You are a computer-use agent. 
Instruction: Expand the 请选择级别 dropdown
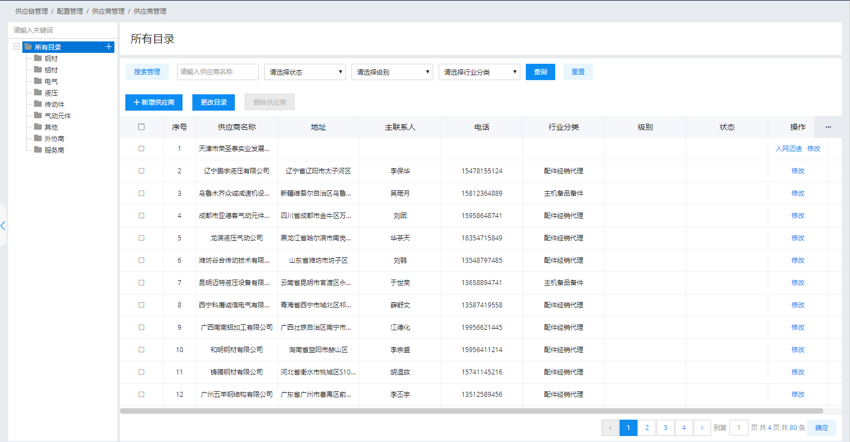[392, 72]
